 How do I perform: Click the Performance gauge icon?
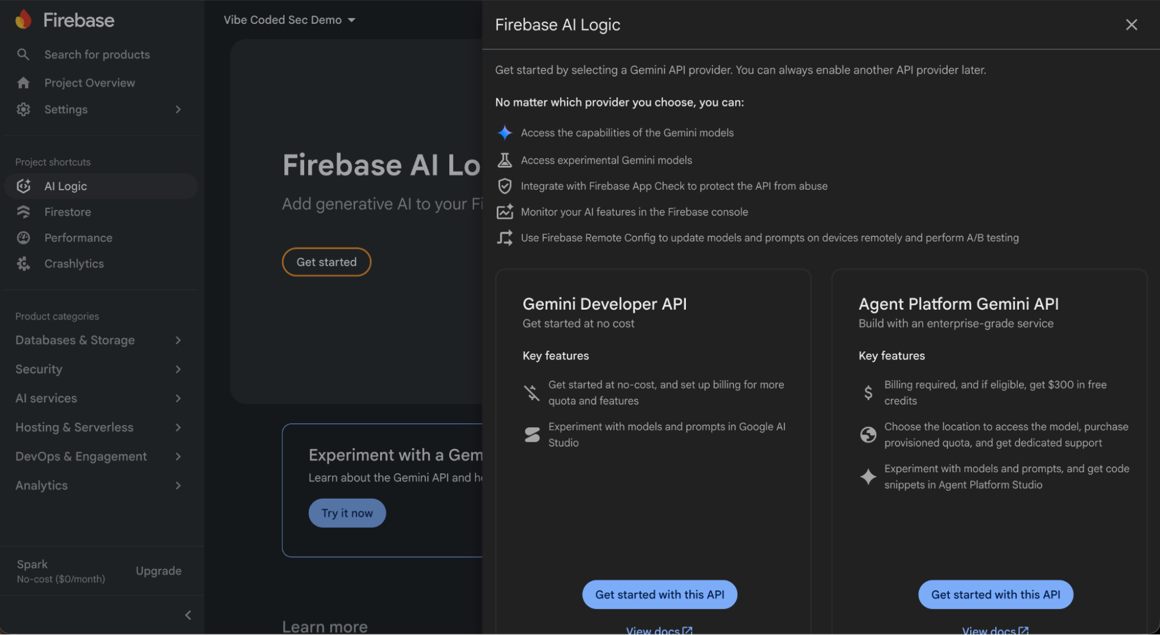pyautogui.click(x=23, y=238)
